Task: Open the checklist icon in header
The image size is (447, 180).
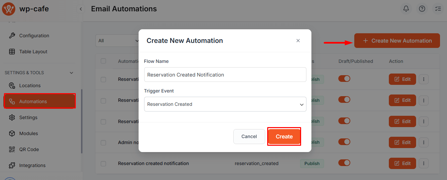Action: click(438, 9)
